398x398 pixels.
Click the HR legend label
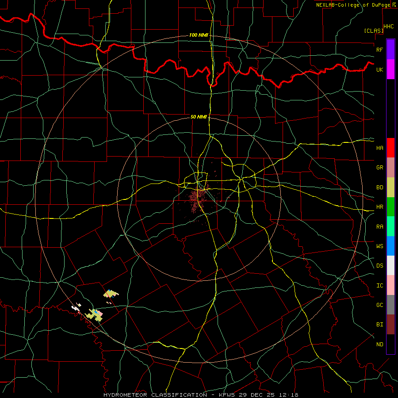[x=379, y=207]
